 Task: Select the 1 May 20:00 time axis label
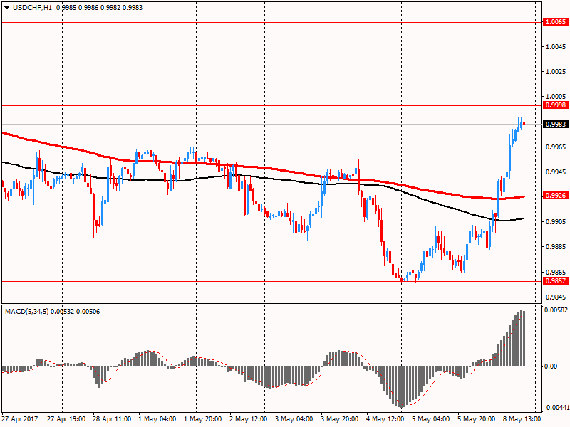click(x=202, y=419)
